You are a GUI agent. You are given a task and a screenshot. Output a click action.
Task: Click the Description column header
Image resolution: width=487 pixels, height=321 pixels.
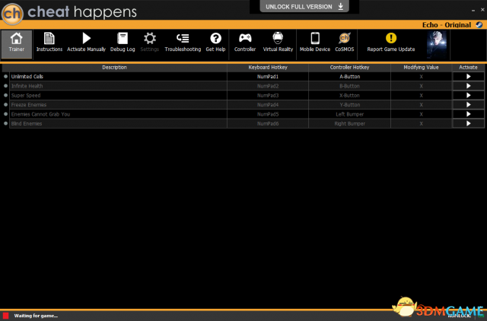pos(115,68)
